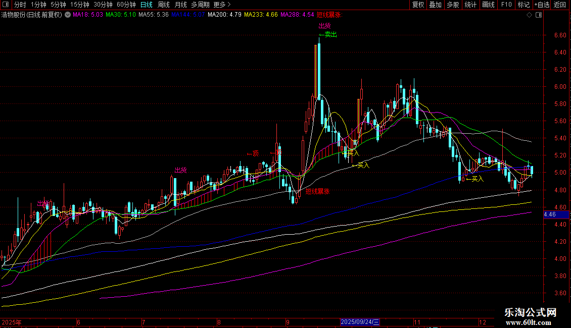The height and width of the screenshot is (328, 571).
Task: Click the MA144: 5.07 indicator label
Action: coord(188,15)
